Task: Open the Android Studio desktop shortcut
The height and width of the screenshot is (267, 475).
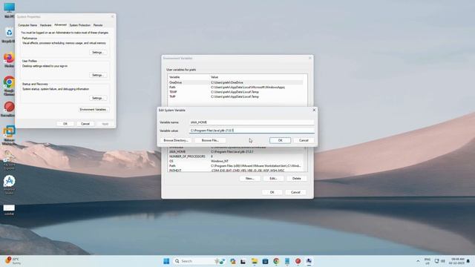Action: [9, 184]
